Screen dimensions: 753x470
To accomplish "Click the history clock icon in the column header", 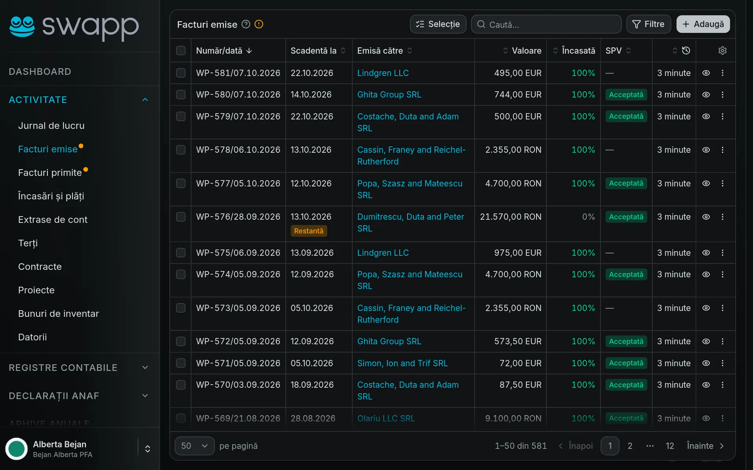I will (686, 51).
